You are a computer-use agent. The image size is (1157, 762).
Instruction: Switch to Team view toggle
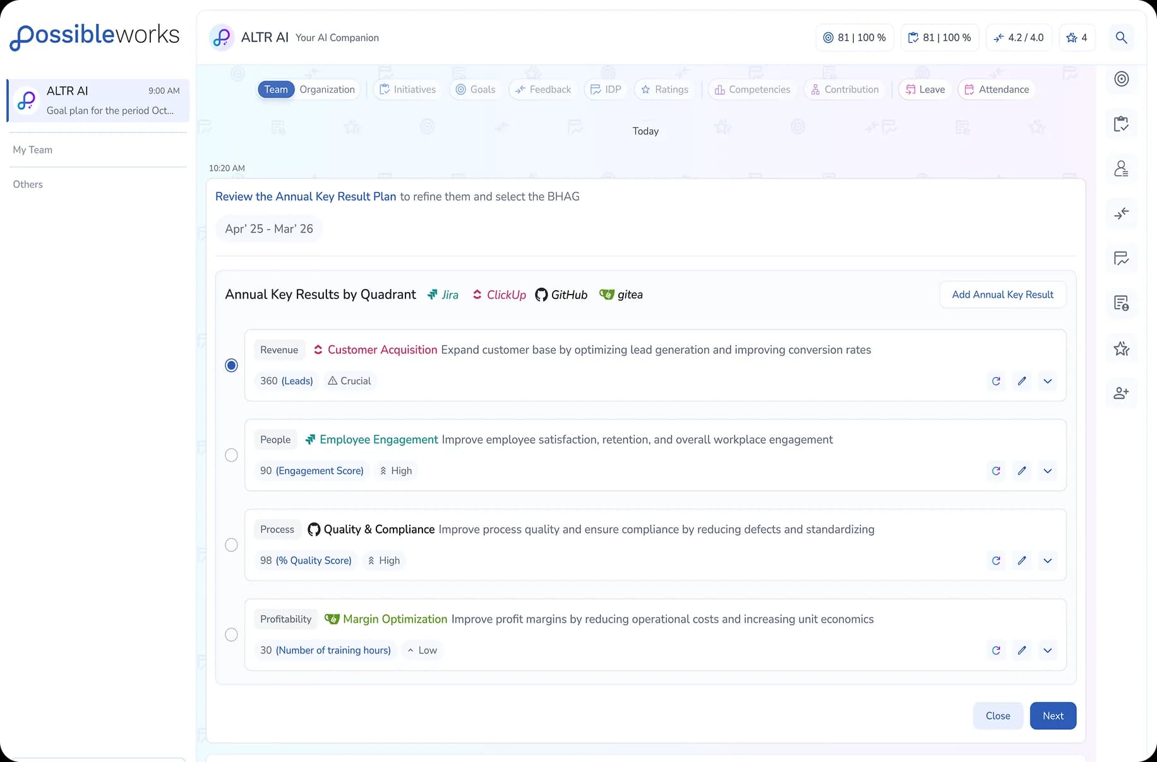tap(276, 90)
